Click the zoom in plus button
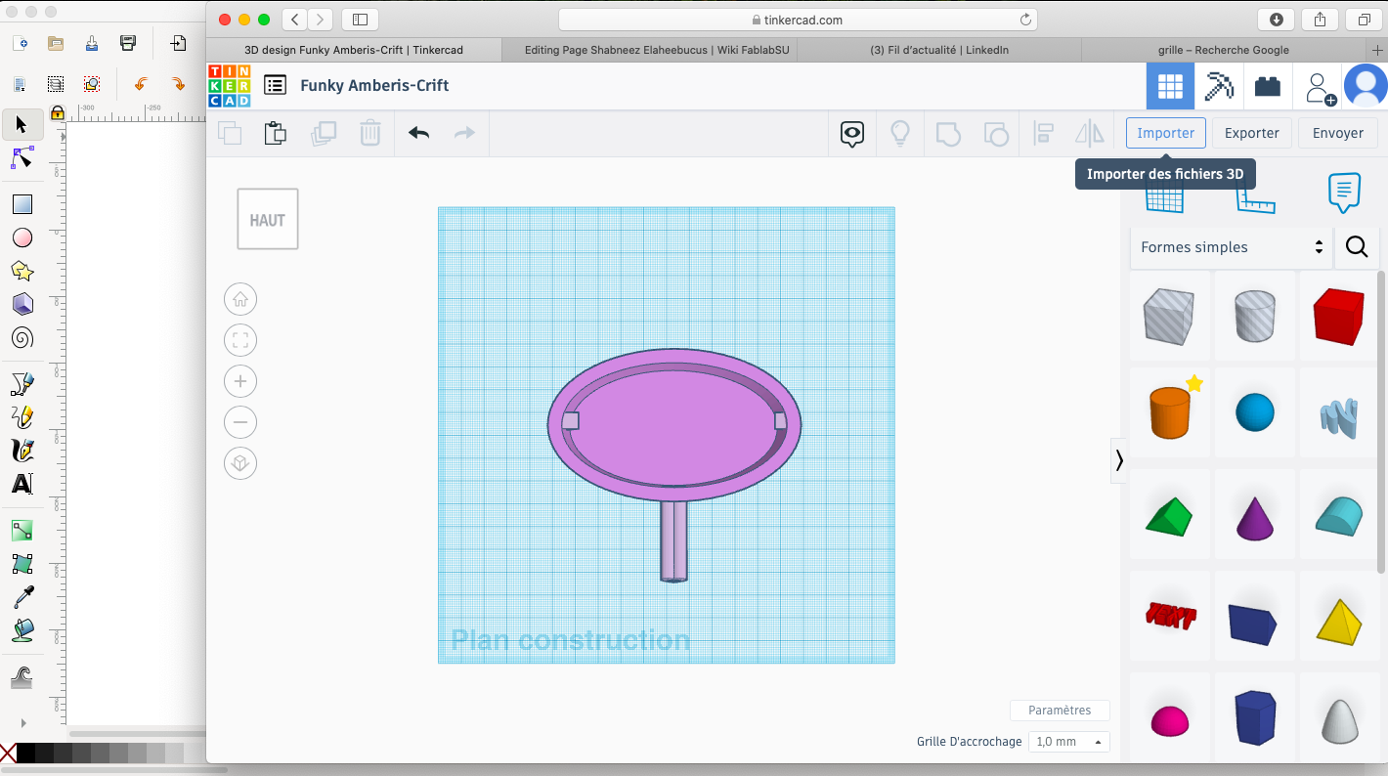 (x=240, y=381)
